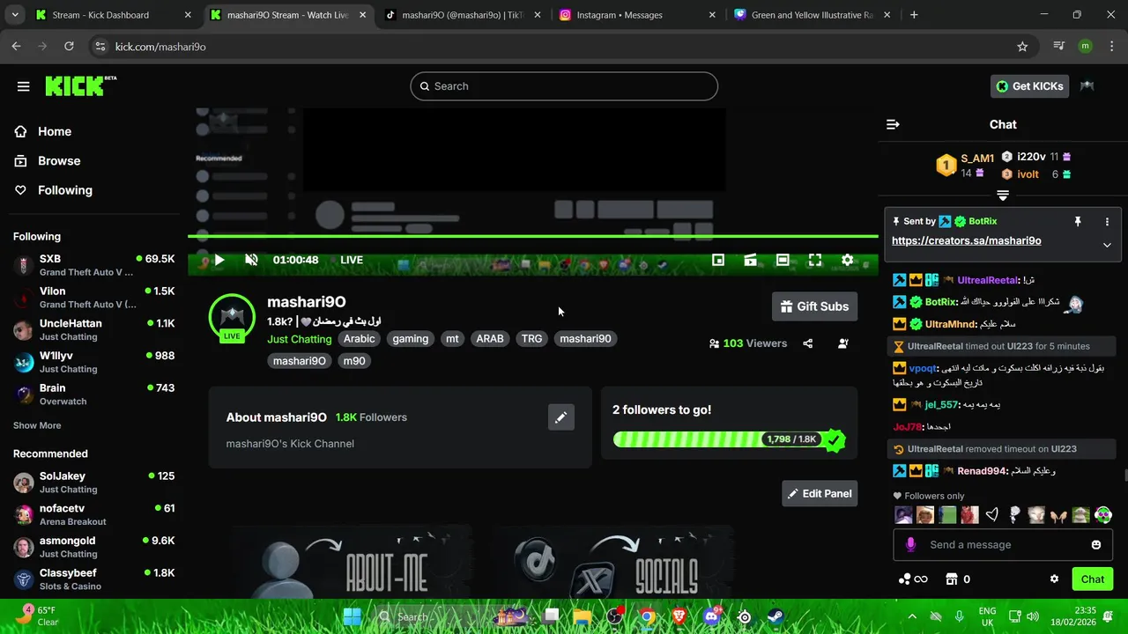Open profile avatar menu top right
Viewport: 1128px width, 634px height.
(1087, 86)
